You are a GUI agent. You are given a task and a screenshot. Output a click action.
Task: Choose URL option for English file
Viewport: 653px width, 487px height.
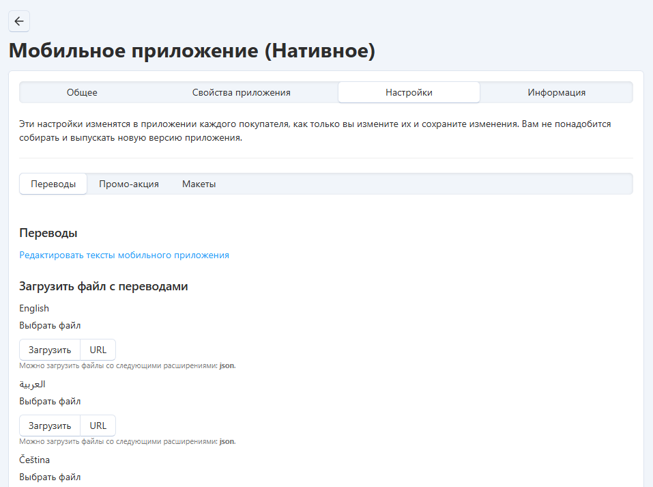tap(98, 350)
